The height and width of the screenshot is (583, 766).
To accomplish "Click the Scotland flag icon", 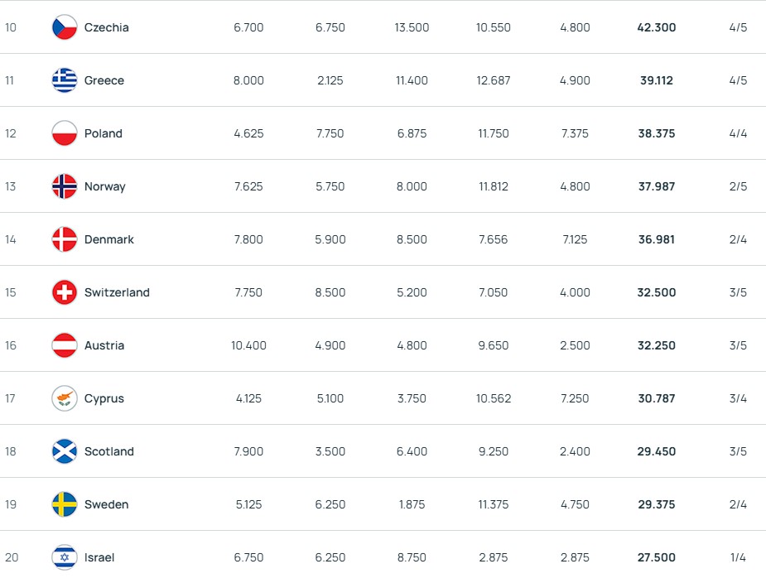I will (65, 451).
